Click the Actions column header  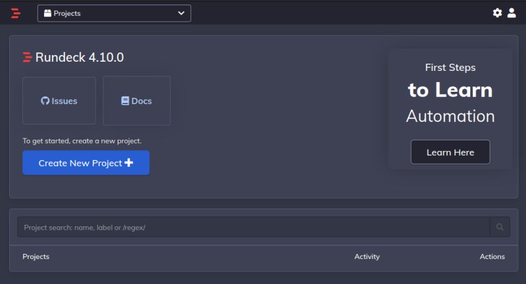click(492, 256)
